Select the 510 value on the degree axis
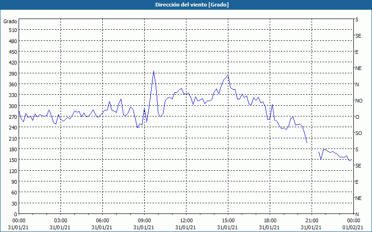372x232 pixels. (13, 30)
